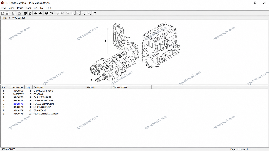Click callout number 1 in the diagram

pyautogui.click(x=105, y=41)
